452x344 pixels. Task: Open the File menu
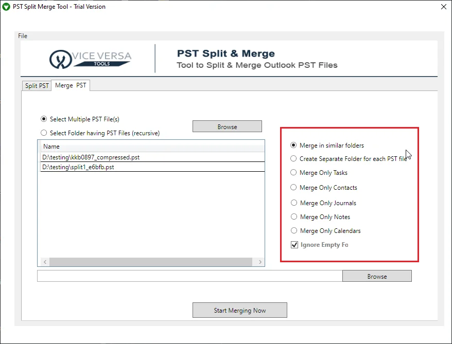pyautogui.click(x=23, y=36)
